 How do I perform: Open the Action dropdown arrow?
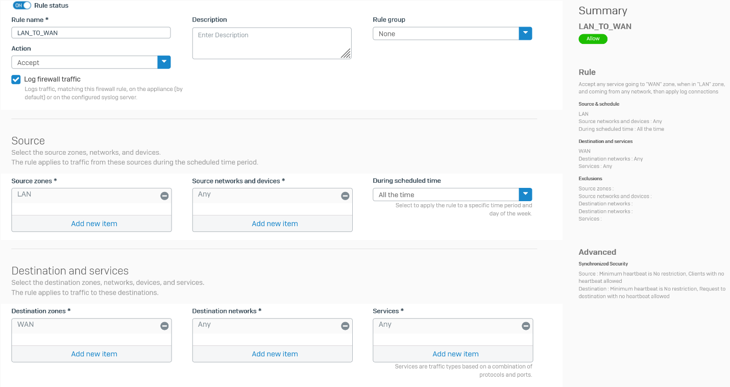pyautogui.click(x=164, y=62)
